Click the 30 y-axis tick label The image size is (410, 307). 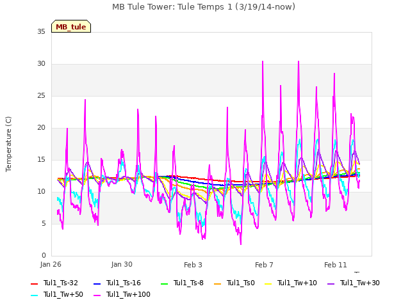(x=41, y=64)
